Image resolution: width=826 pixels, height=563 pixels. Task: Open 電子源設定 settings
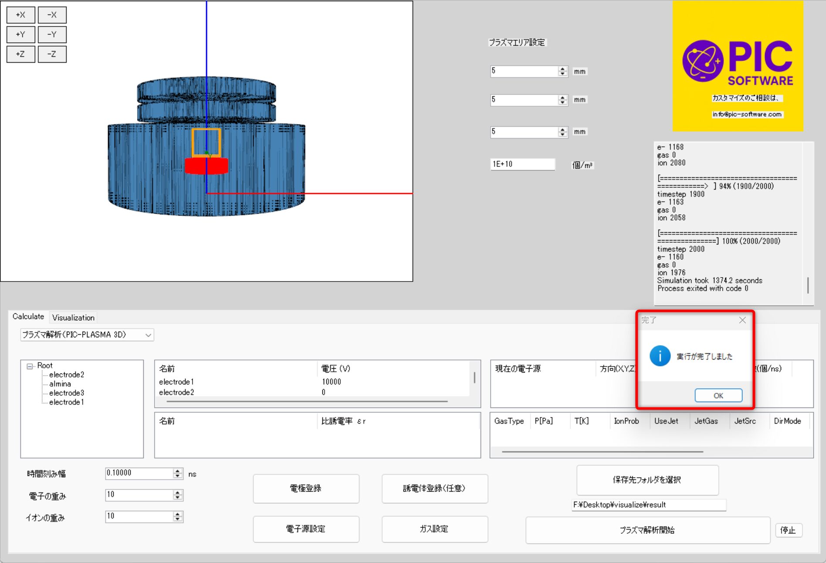[306, 529]
